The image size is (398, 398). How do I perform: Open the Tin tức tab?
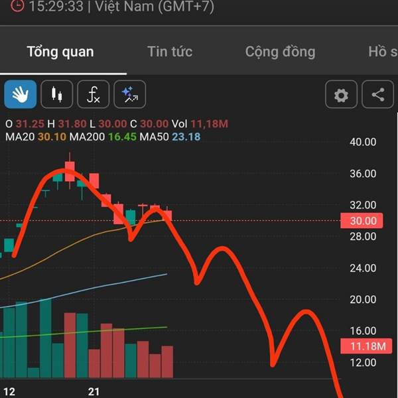(170, 52)
